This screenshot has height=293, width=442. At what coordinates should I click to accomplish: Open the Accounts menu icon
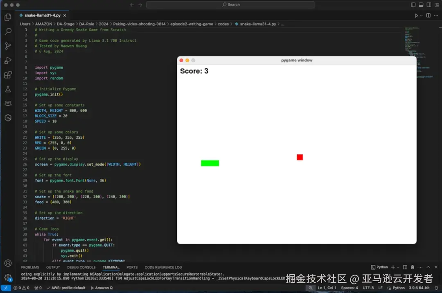(x=8, y=263)
